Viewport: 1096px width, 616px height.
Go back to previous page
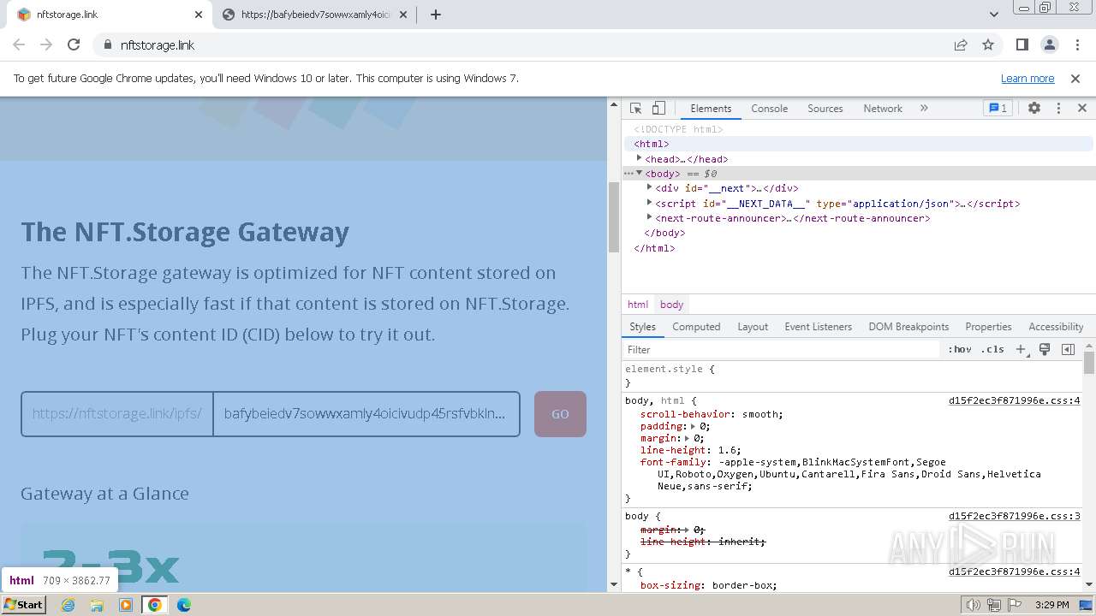coord(19,44)
